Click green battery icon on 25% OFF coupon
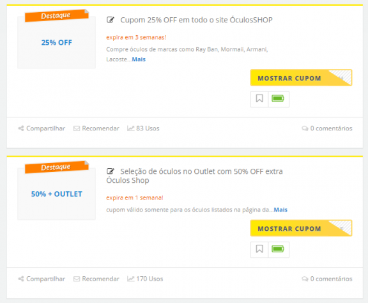The height and width of the screenshot is (303, 368). [279, 99]
